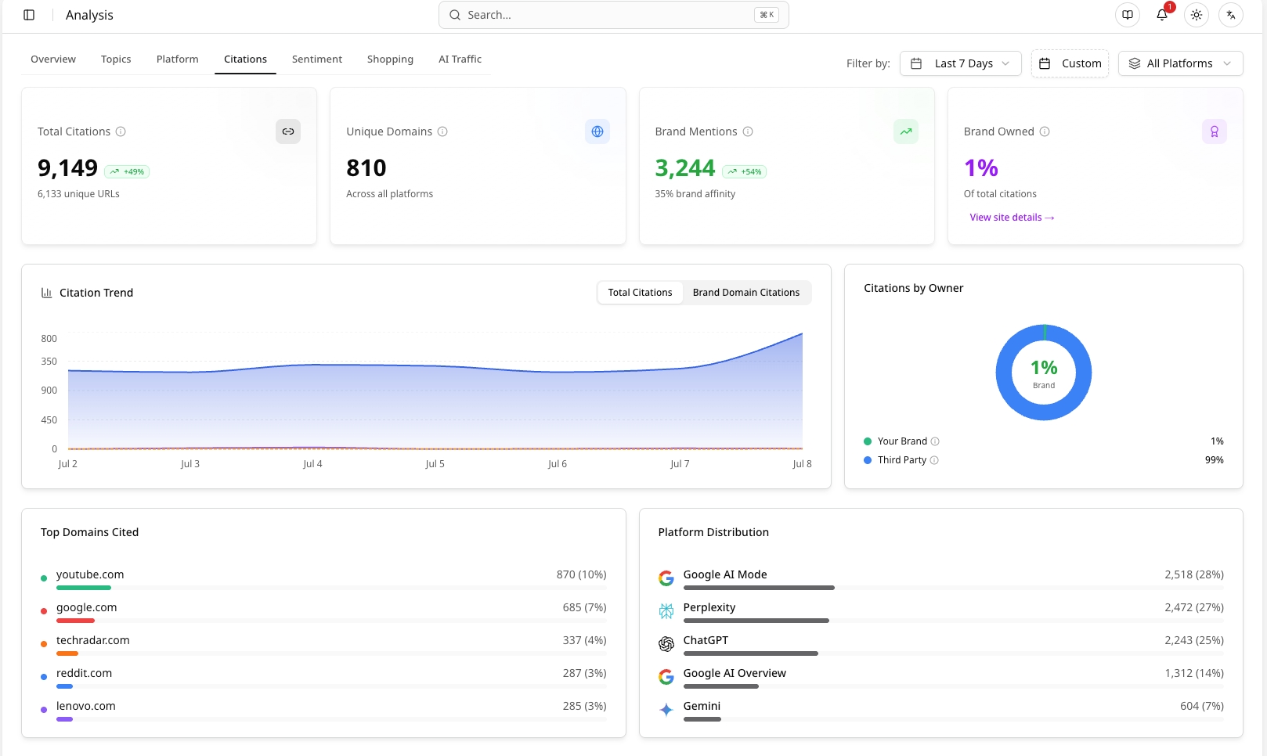
Task: Toggle the light/dark theme button
Action: (1197, 15)
